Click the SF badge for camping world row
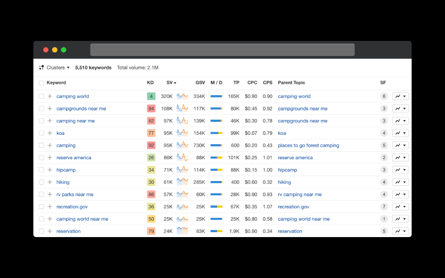The width and height of the screenshot is (445, 278). coord(384,96)
